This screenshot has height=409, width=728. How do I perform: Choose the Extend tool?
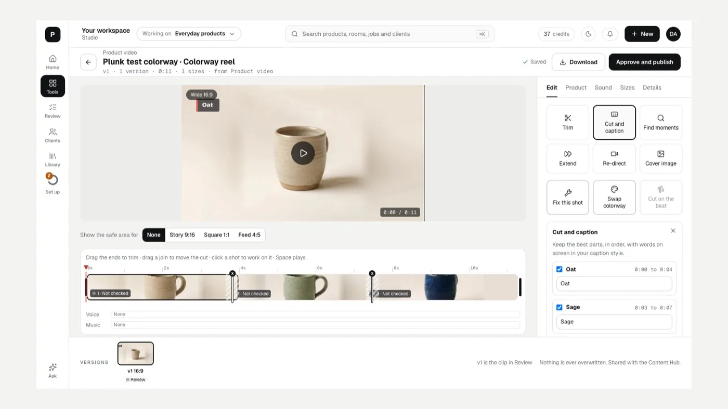tap(568, 159)
